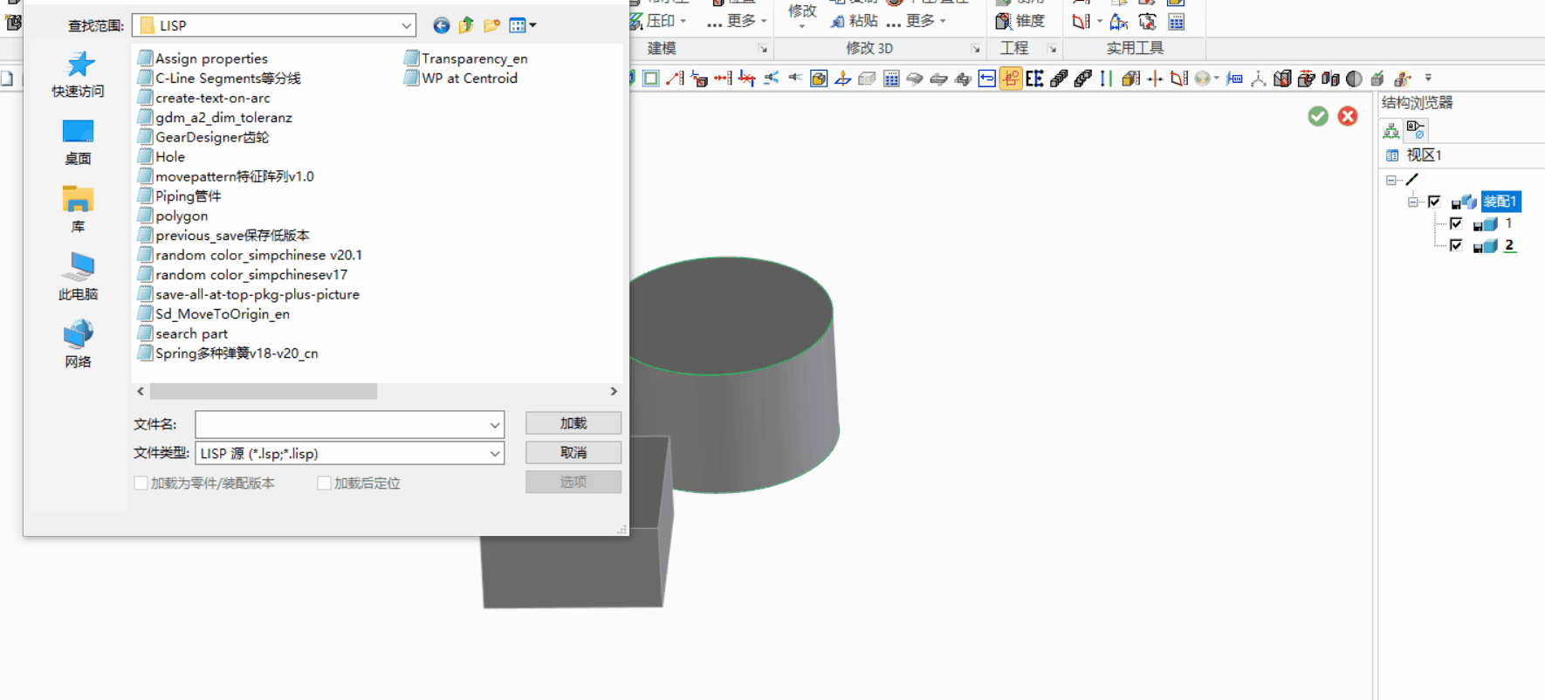Open the 文件名 combo box dropdown arrow
The image size is (1545, 700).
[495, 425]
